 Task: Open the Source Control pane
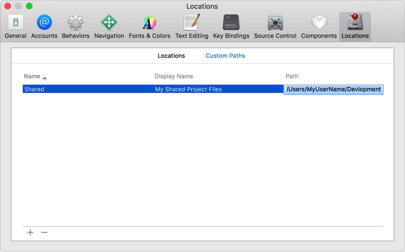[x=275, y=27]
